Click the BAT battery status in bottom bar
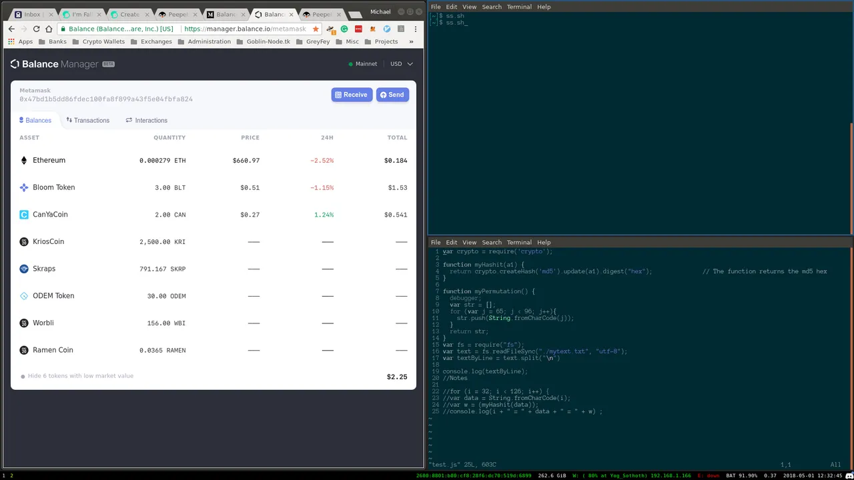 click(742, 476)
